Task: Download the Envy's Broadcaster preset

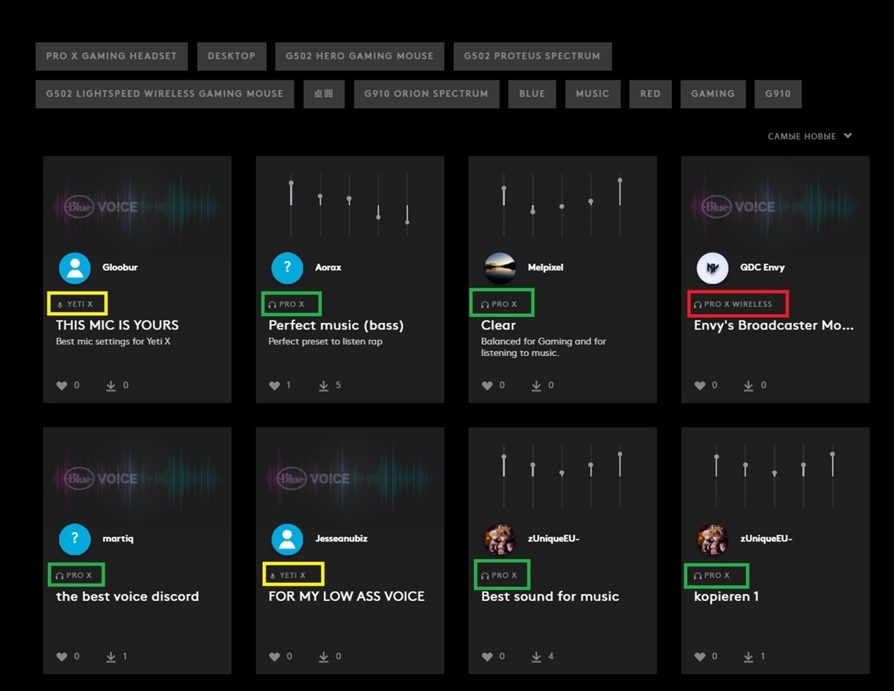Action: [x=748, y=386]
